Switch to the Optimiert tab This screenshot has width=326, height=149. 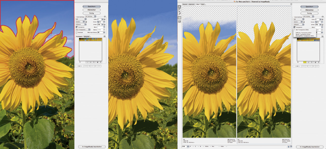tap(192, 4)
